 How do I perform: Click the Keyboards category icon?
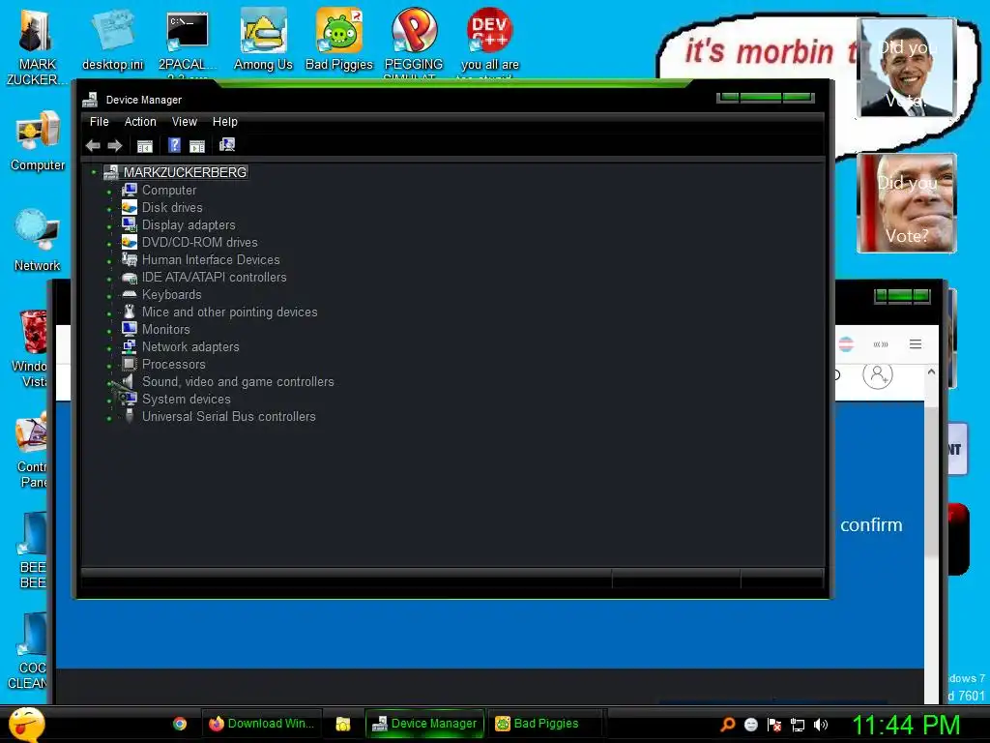130,294
